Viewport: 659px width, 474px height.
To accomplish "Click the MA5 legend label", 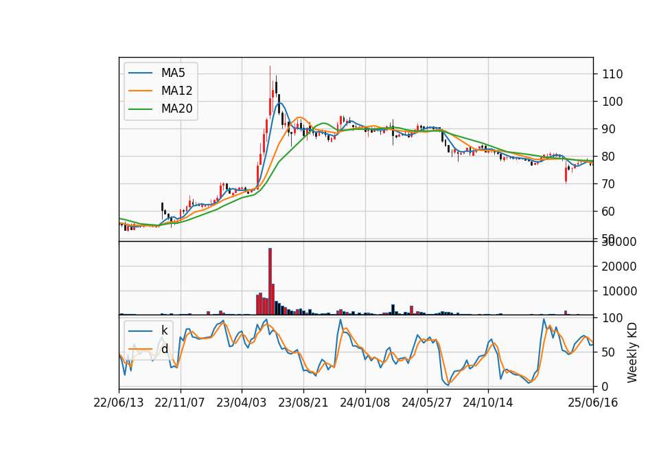I will tap(173, 73).
